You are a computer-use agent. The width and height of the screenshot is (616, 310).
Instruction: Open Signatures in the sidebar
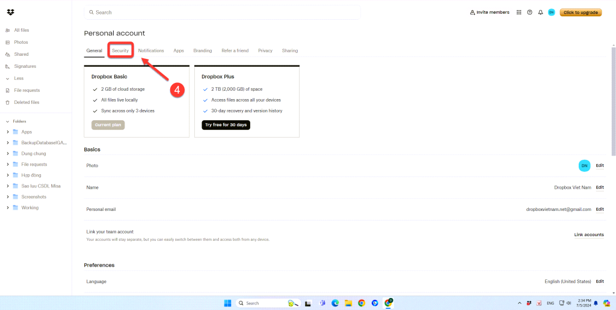(25, 66)
